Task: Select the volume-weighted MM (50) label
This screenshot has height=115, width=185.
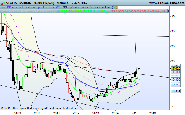Action: [x=90, y=7]
